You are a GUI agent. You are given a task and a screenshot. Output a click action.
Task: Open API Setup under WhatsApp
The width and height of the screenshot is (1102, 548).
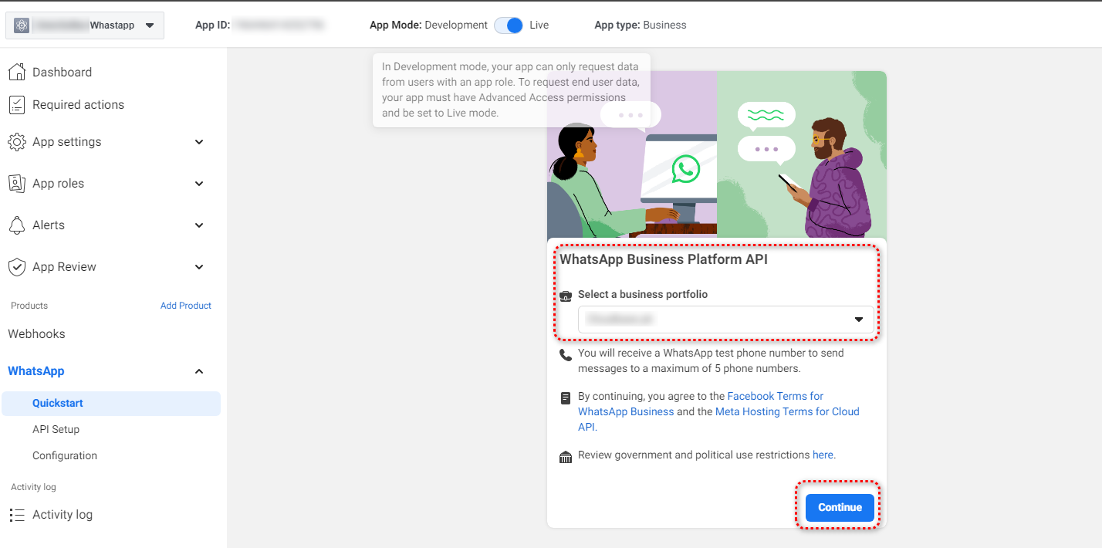(56, 429)
